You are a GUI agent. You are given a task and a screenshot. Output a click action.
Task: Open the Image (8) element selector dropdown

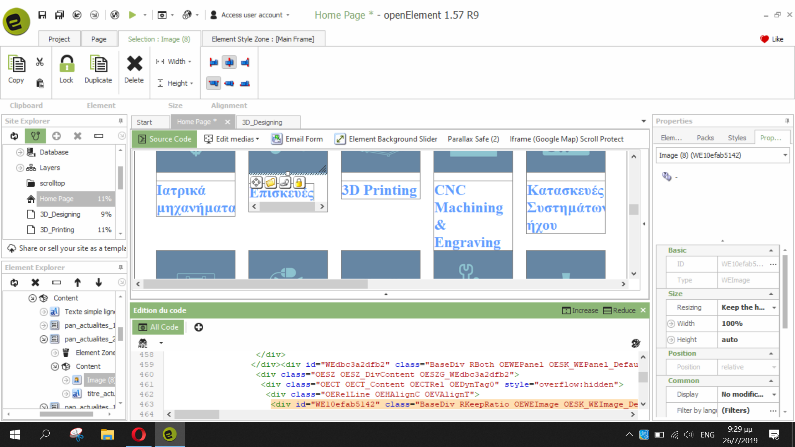coord(785,155)
